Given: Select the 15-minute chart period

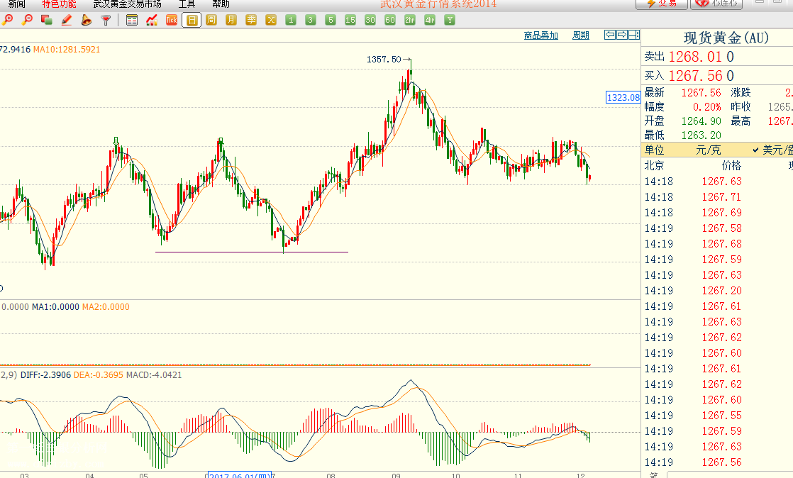Looking at the screenshot, I should (x=350, y=20).
